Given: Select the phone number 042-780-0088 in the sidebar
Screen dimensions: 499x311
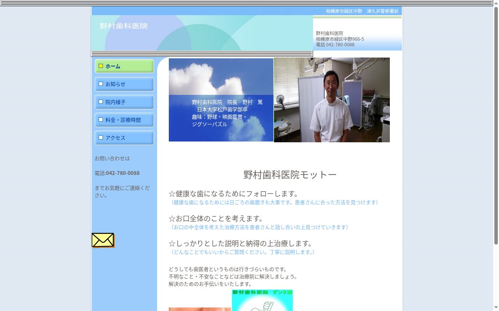Looking at the screenshot, I should click(123, 173).
